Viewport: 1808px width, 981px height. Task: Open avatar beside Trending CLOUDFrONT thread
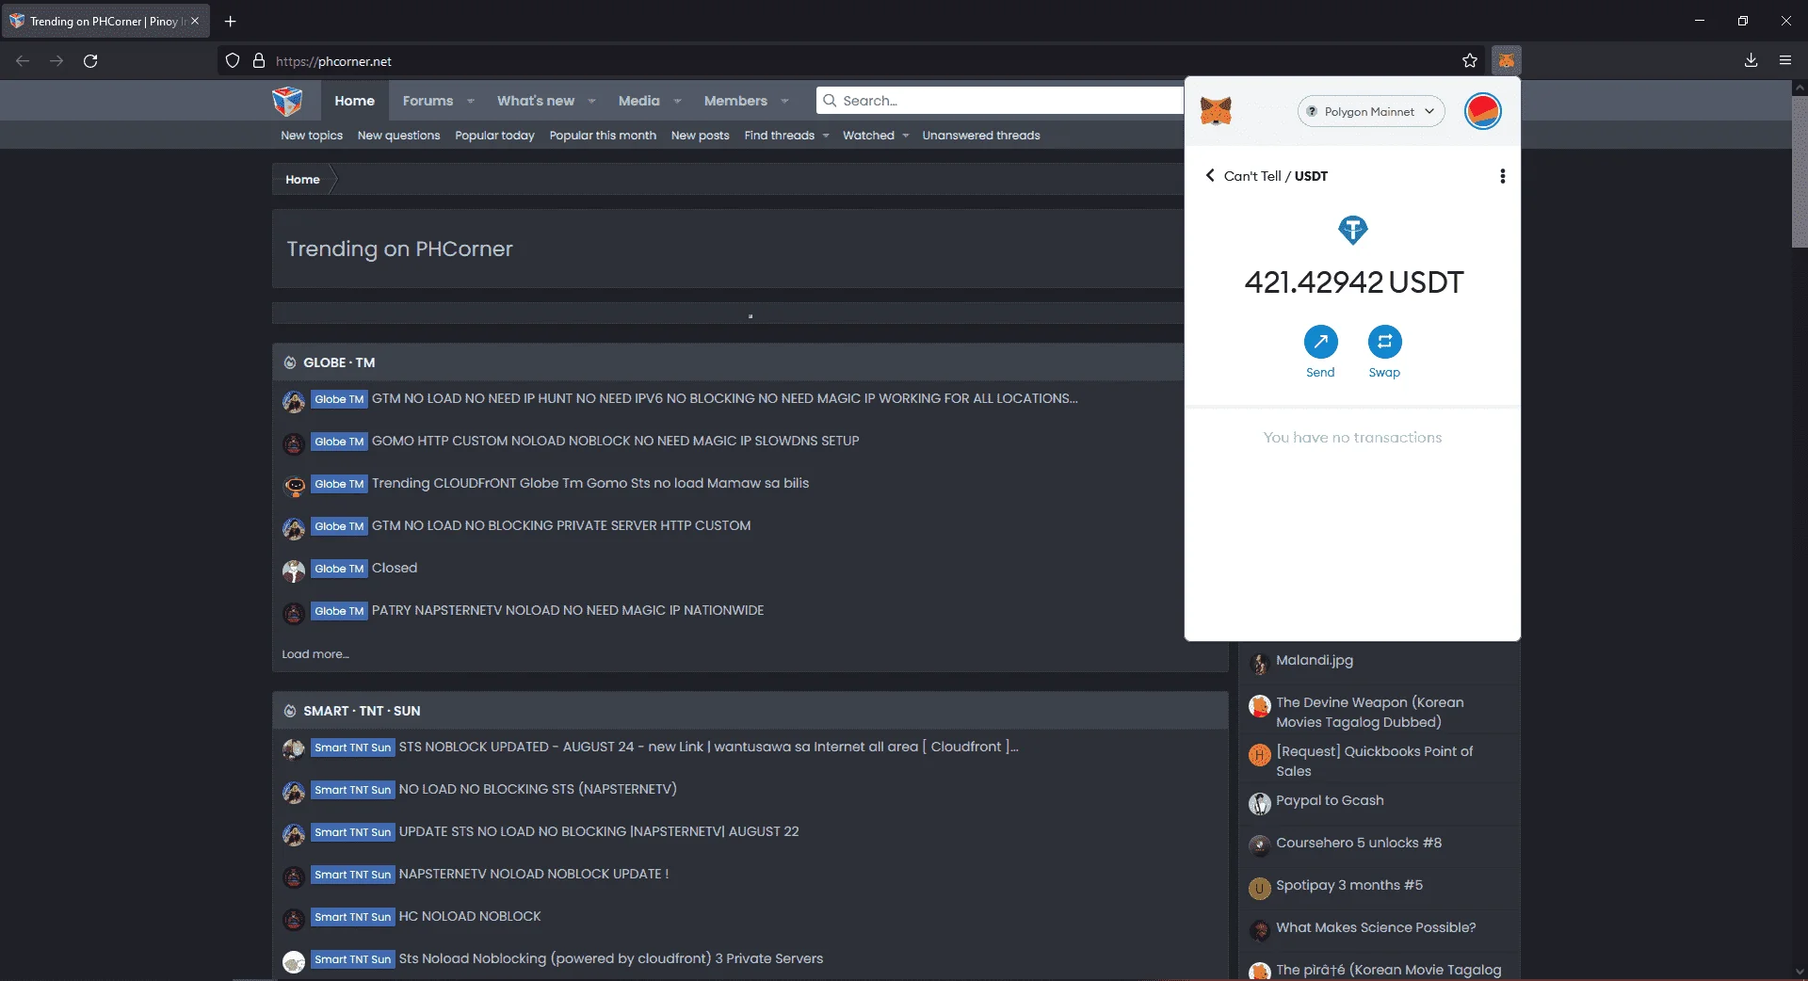[x=294, y=485]
